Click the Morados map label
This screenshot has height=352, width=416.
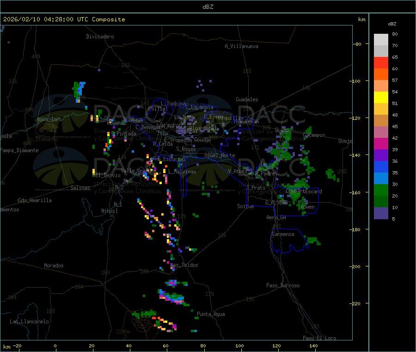pos(54,266)
